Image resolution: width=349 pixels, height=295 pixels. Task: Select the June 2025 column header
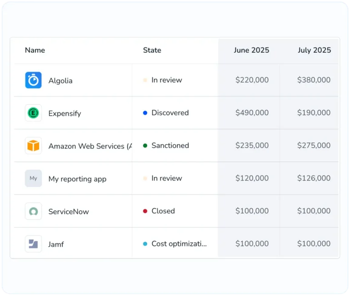(251, 50)
